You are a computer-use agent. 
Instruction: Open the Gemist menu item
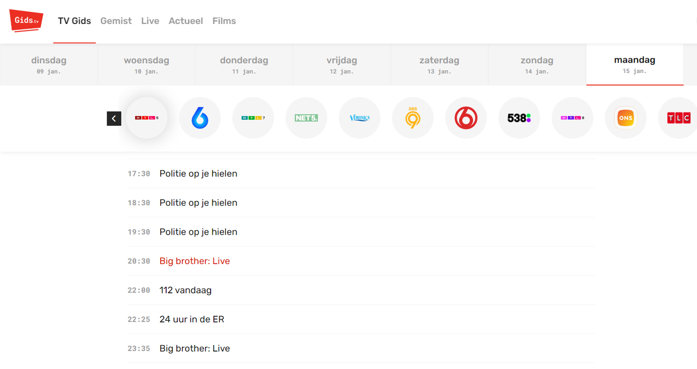pos(116,21)
